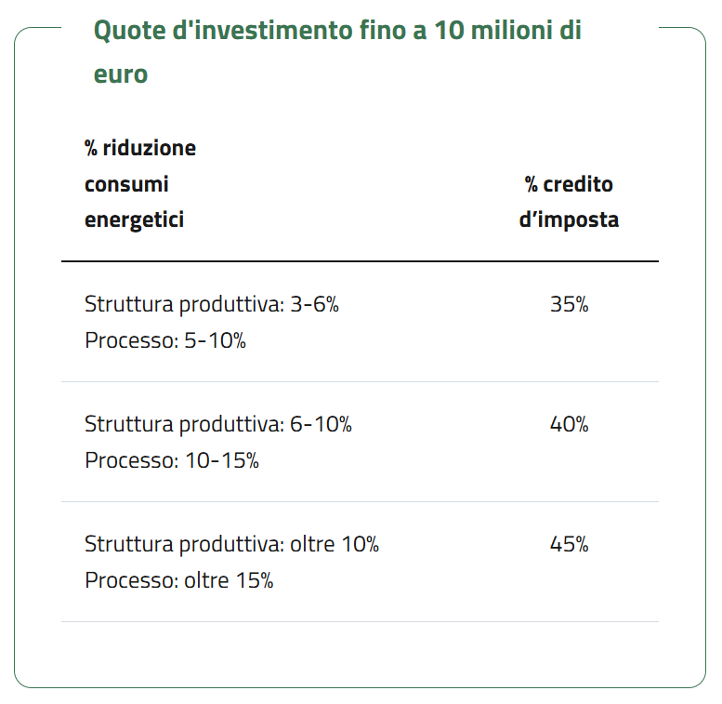Select the 'Struttura produttiva: 6-10%' text
This screenshot has height=704, width=722.
pyautogui.click(x=218, y=424)
